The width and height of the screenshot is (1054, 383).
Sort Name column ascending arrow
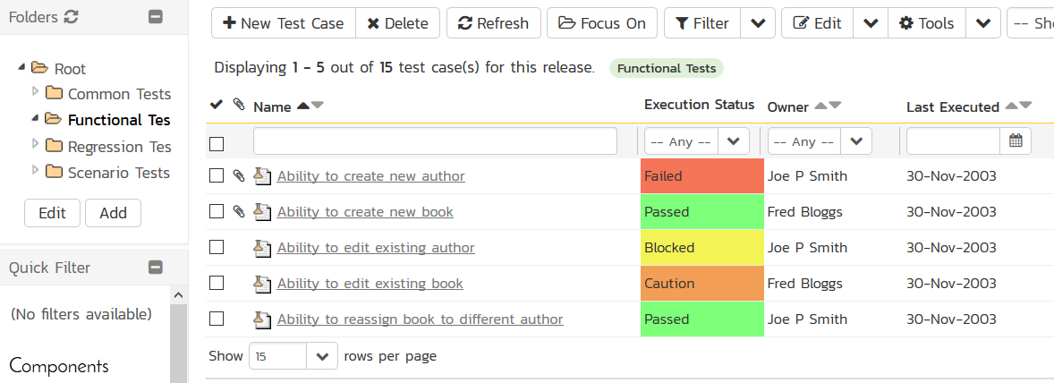tap(302, 106)
